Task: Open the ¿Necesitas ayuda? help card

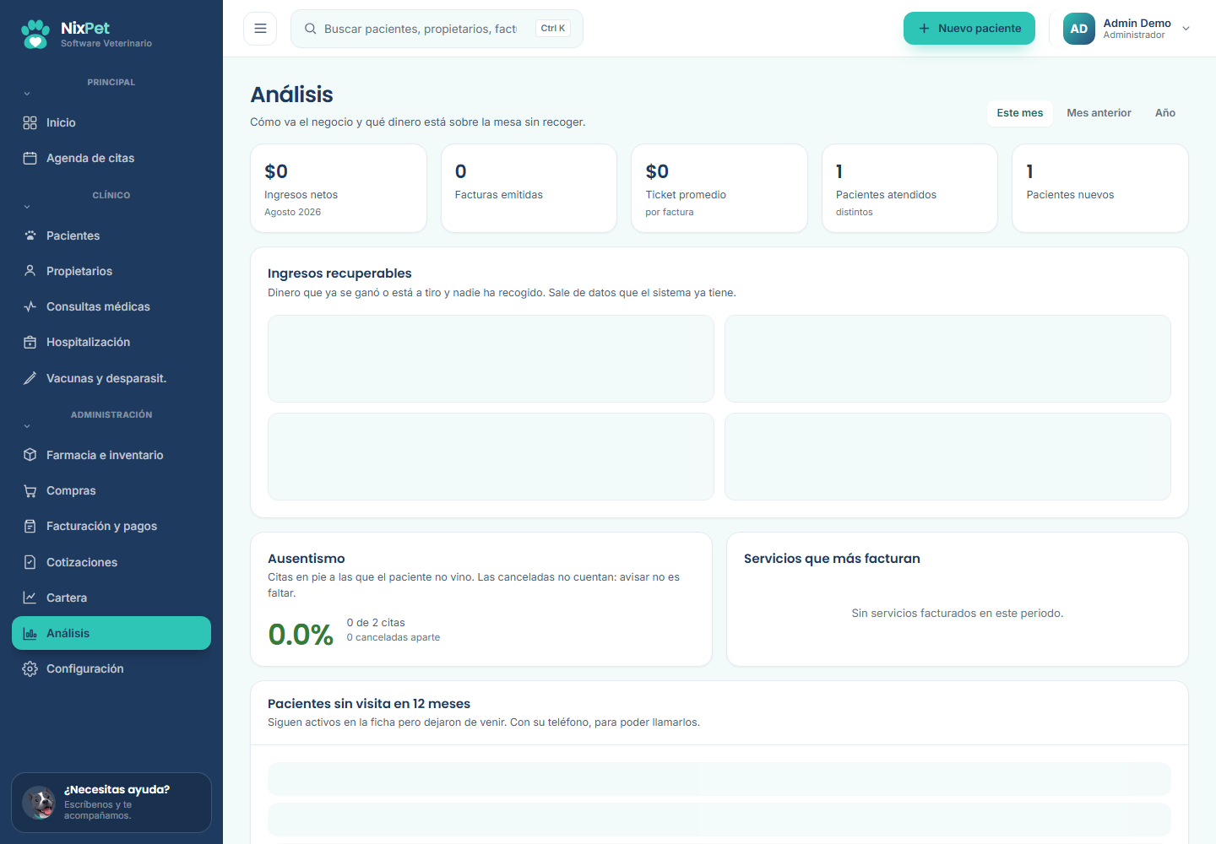Action: [111, 803]
